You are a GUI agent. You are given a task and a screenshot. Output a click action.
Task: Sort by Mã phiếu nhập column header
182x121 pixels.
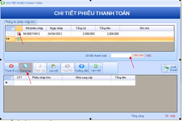(35, 28)
